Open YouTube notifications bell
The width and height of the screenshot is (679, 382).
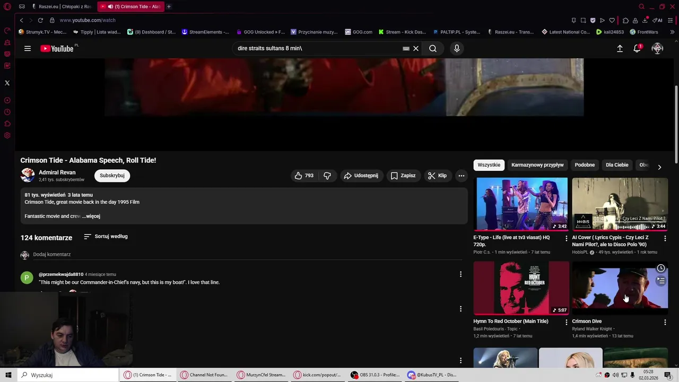638,48
